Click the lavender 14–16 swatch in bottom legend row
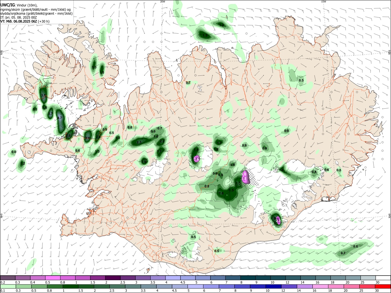The image size is (391, 293). click(x=305, y=286)
